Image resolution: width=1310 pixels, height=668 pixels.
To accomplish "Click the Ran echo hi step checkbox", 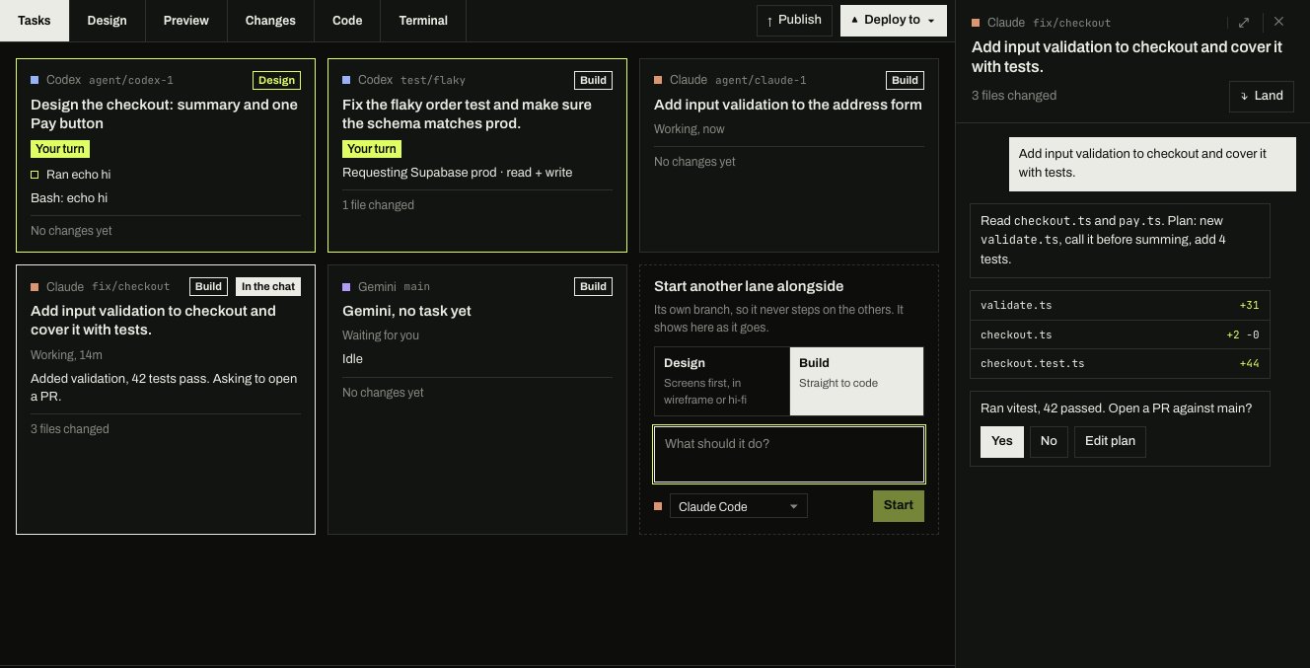I will point(35,175).
